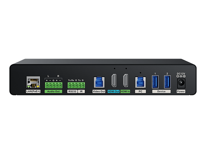Click the DC12V text

[181, 74]
